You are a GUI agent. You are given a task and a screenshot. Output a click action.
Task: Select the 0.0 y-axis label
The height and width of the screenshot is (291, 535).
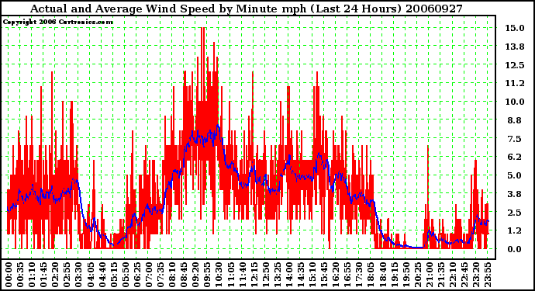click(515, 249)
